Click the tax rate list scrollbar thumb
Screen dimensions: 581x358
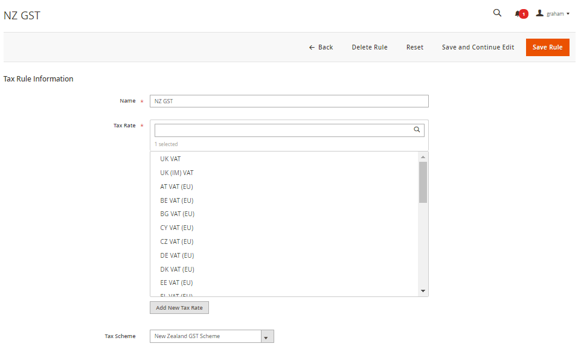[x=423, y=182]
